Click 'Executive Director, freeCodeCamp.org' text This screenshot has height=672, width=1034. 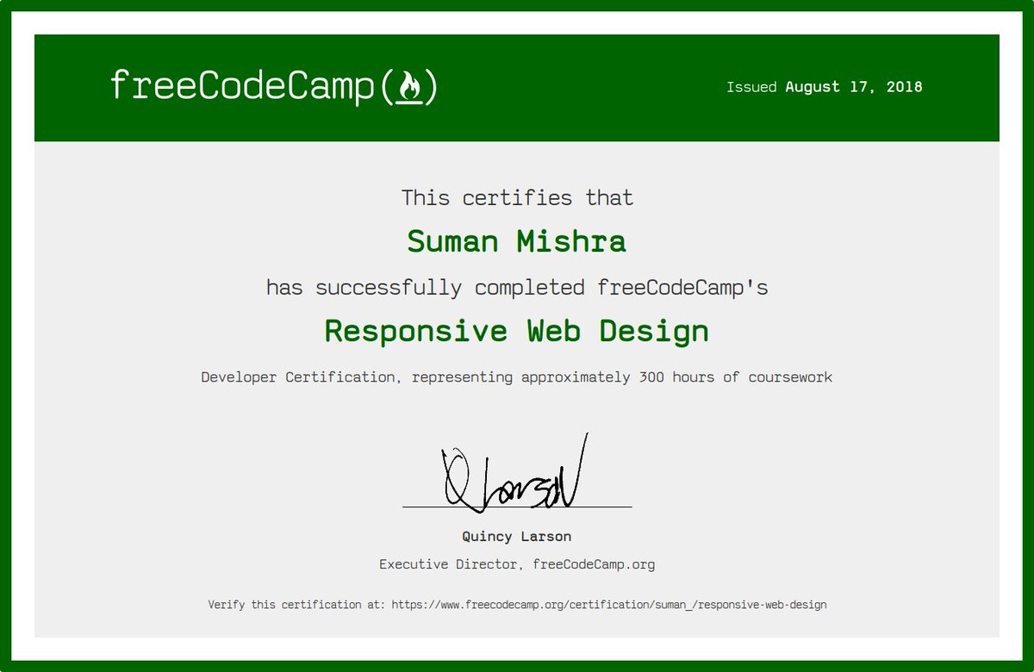click(517, 565)
